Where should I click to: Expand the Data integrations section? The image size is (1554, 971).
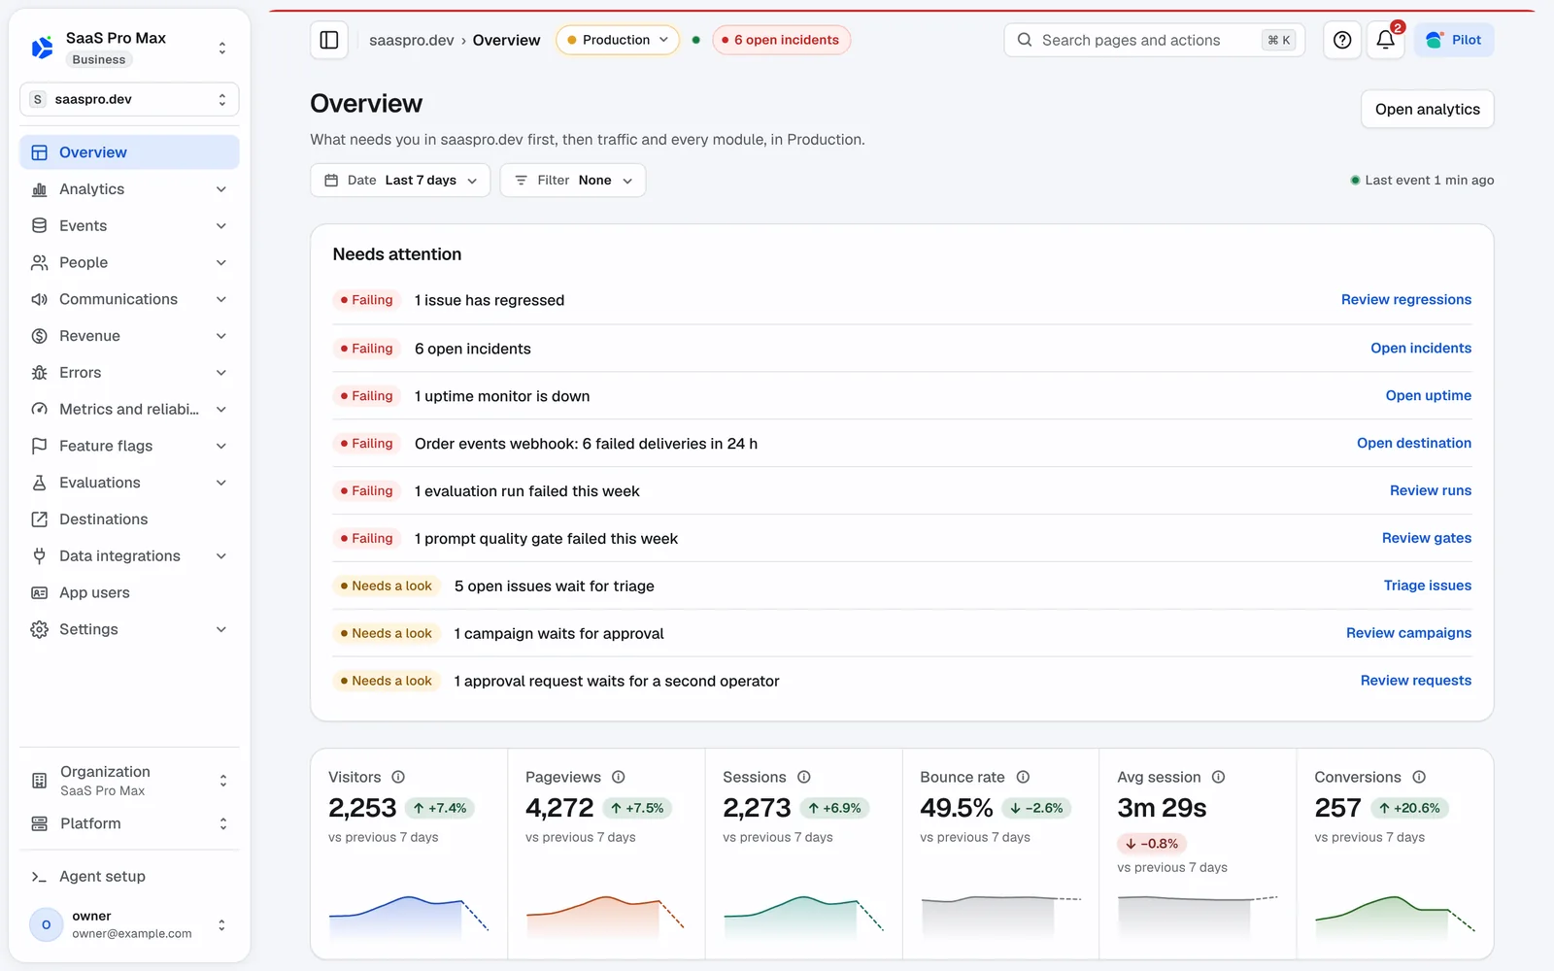pos(129,556)
